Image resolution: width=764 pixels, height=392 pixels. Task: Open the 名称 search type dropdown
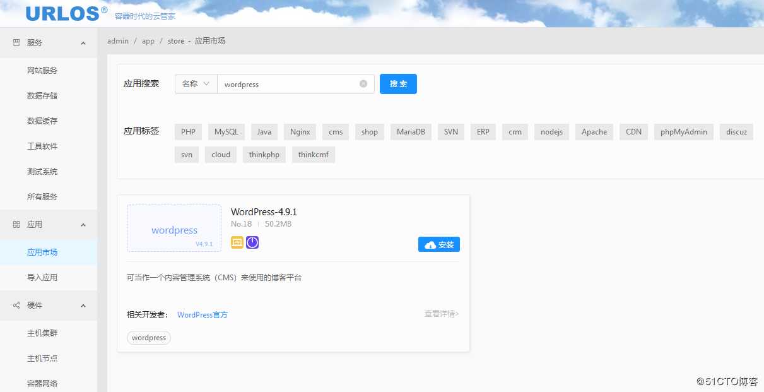196,84
